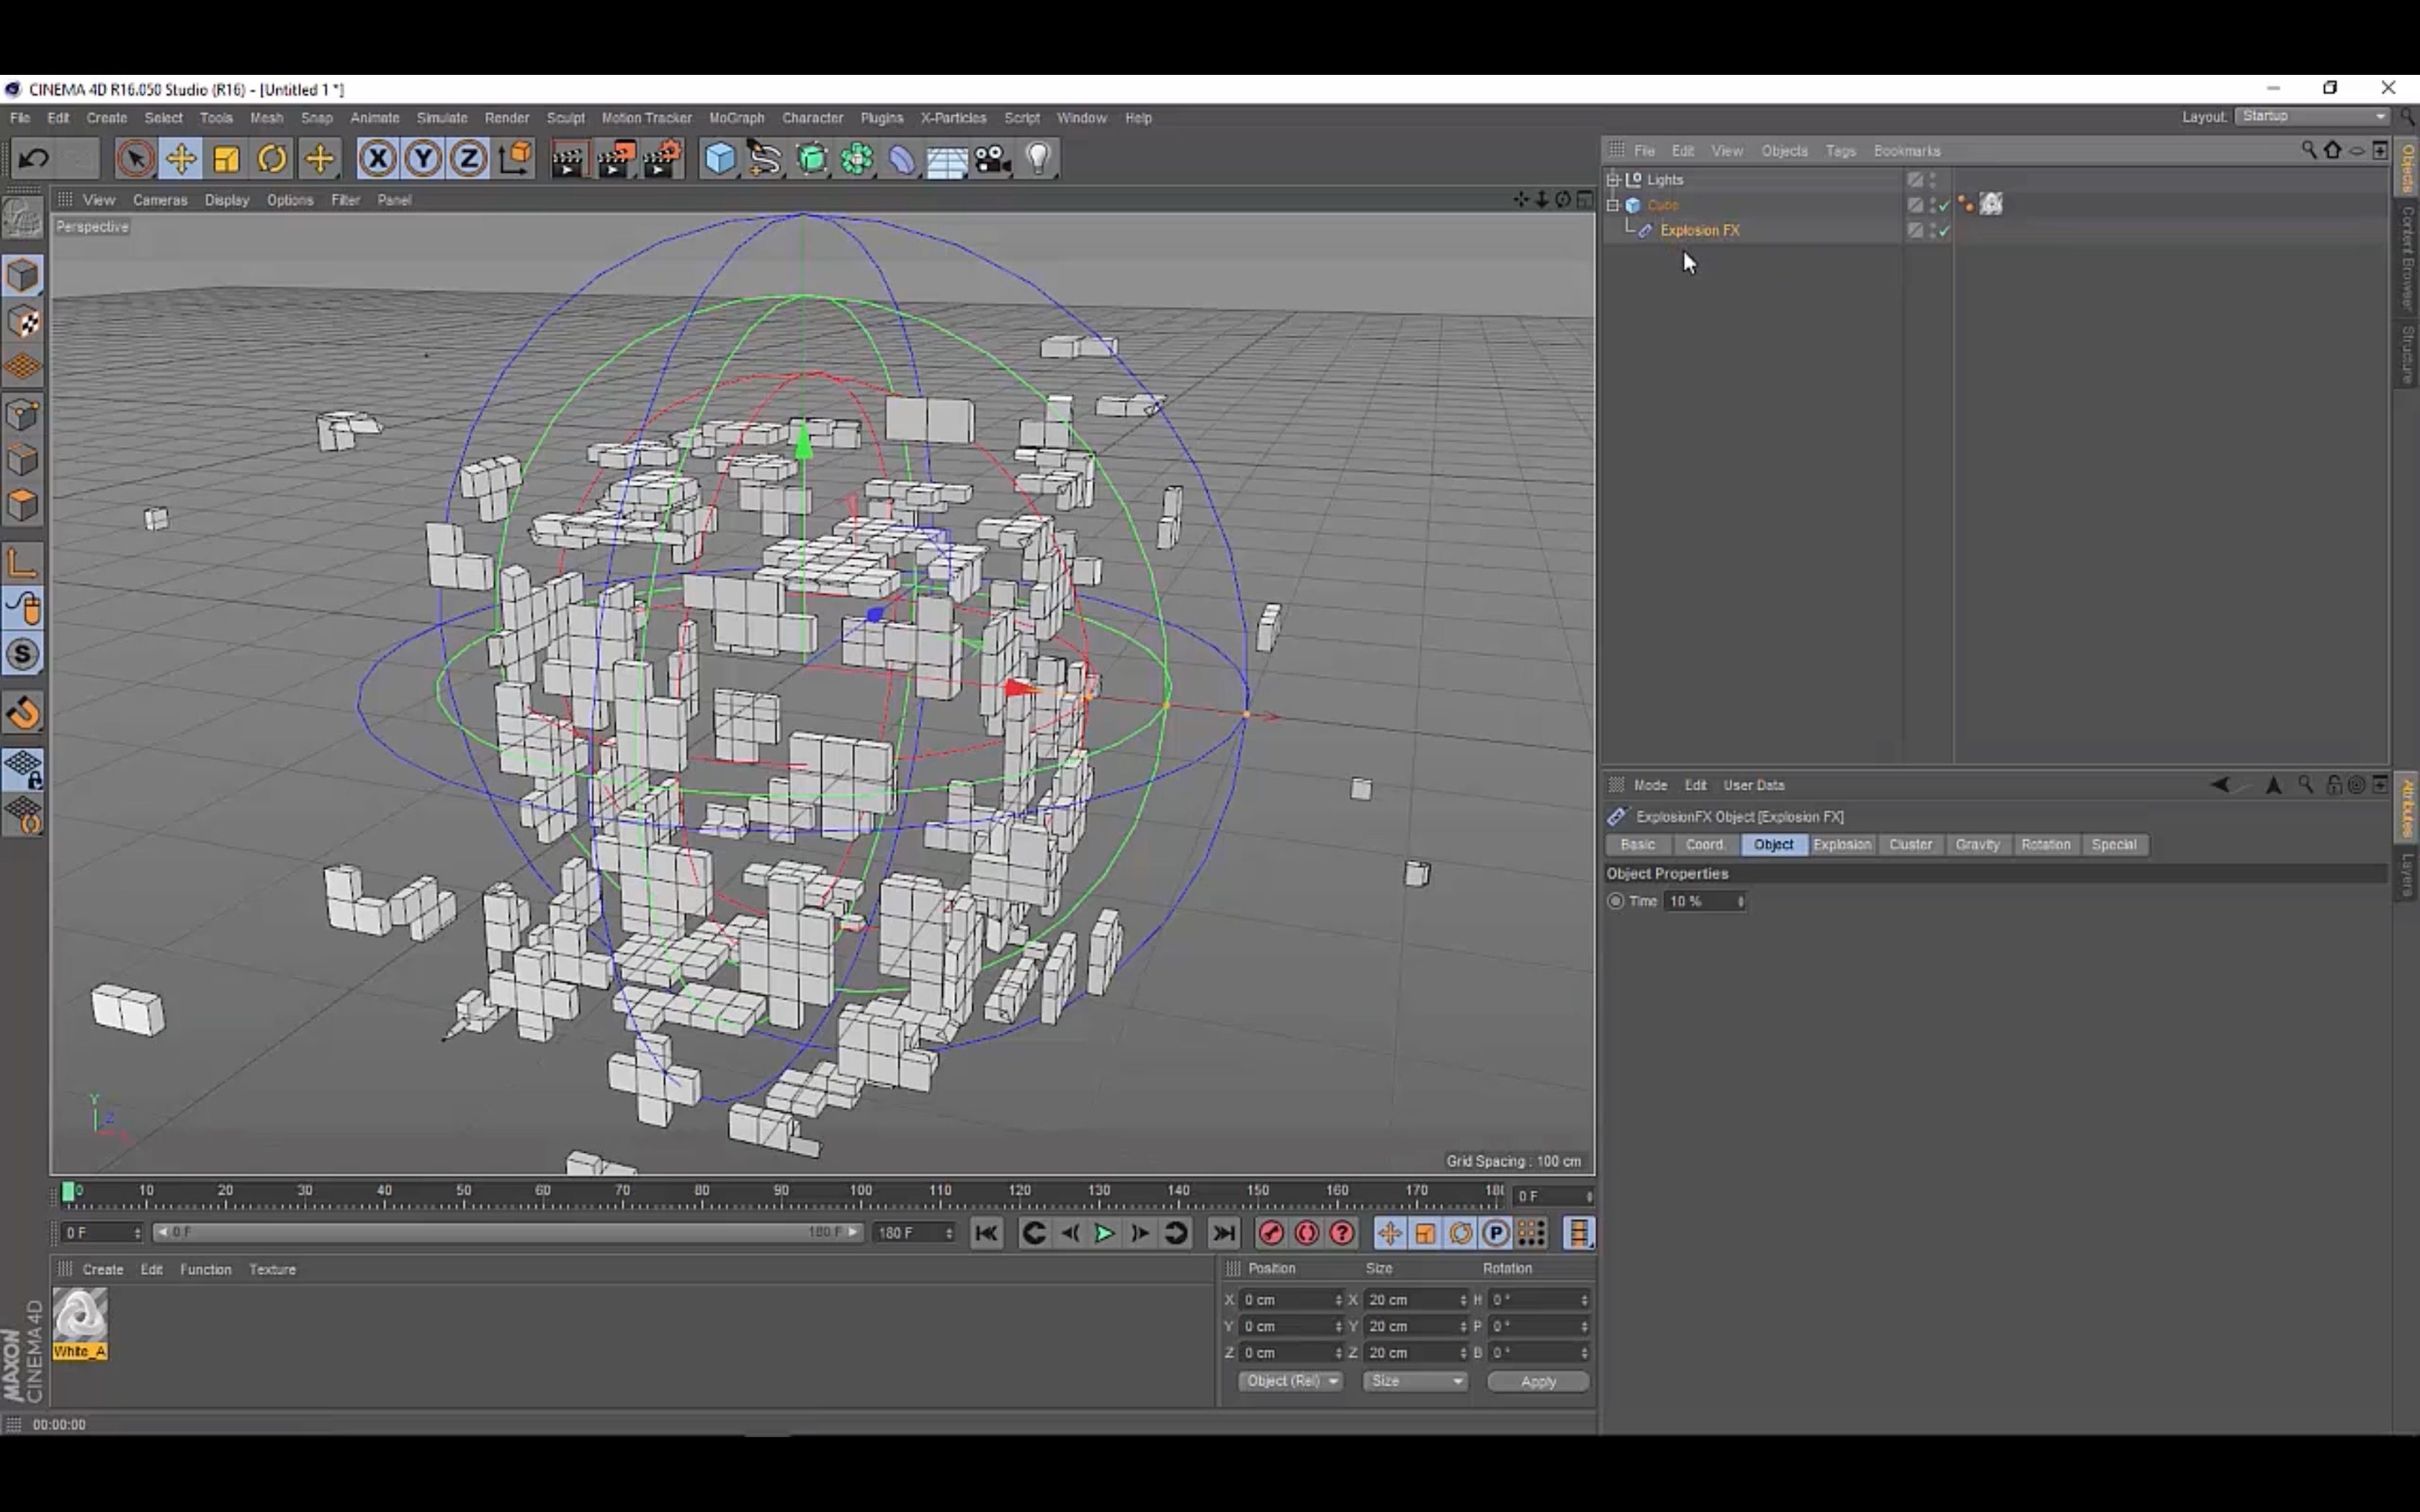This screenshot has height=1512, width=2420.
Task: Click Make Editable icon in left toolbar
Action: (x=23, y=217)
